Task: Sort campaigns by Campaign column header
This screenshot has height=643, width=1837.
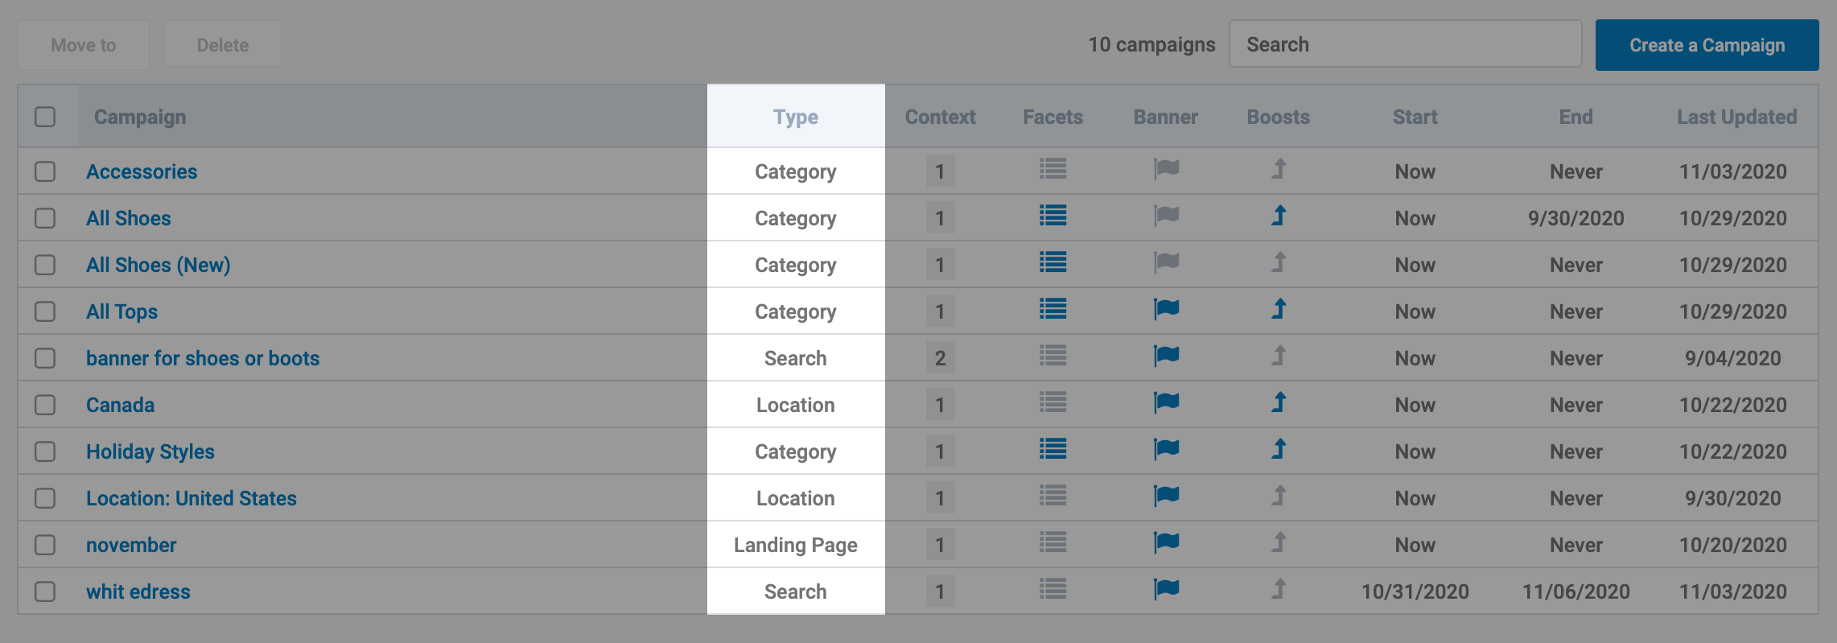Action: 140,117
